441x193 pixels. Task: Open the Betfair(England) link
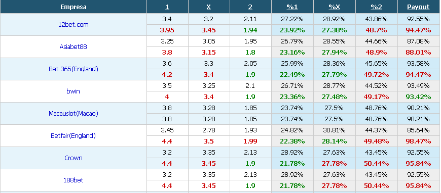pyautogui.click(x=73, y=136)
